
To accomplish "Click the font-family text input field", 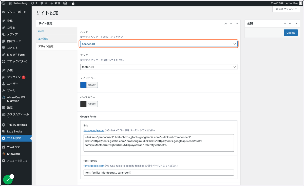I will (159, 173).
